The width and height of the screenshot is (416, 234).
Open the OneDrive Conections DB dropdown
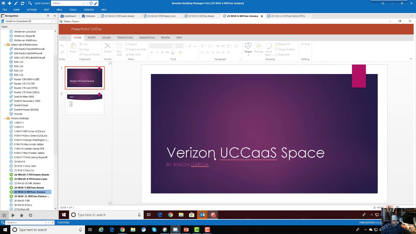click(x=52, y=21)
